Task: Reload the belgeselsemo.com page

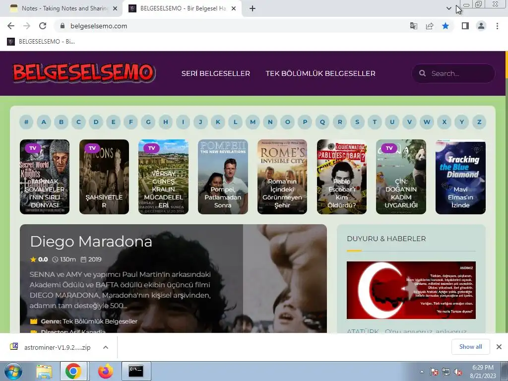Action: point(43,26)
